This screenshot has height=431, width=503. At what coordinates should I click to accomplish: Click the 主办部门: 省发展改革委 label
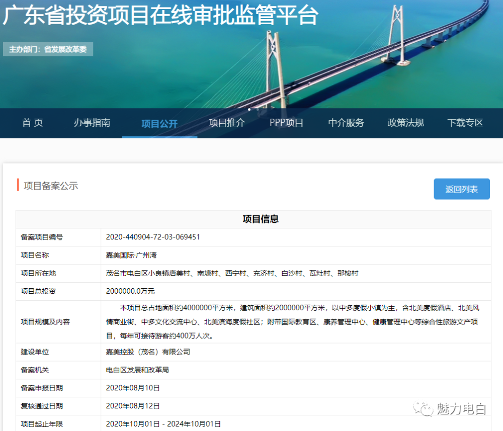click(48, 49)
